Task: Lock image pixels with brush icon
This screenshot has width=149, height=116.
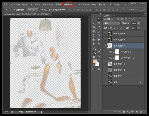Action: pos(114,28)
